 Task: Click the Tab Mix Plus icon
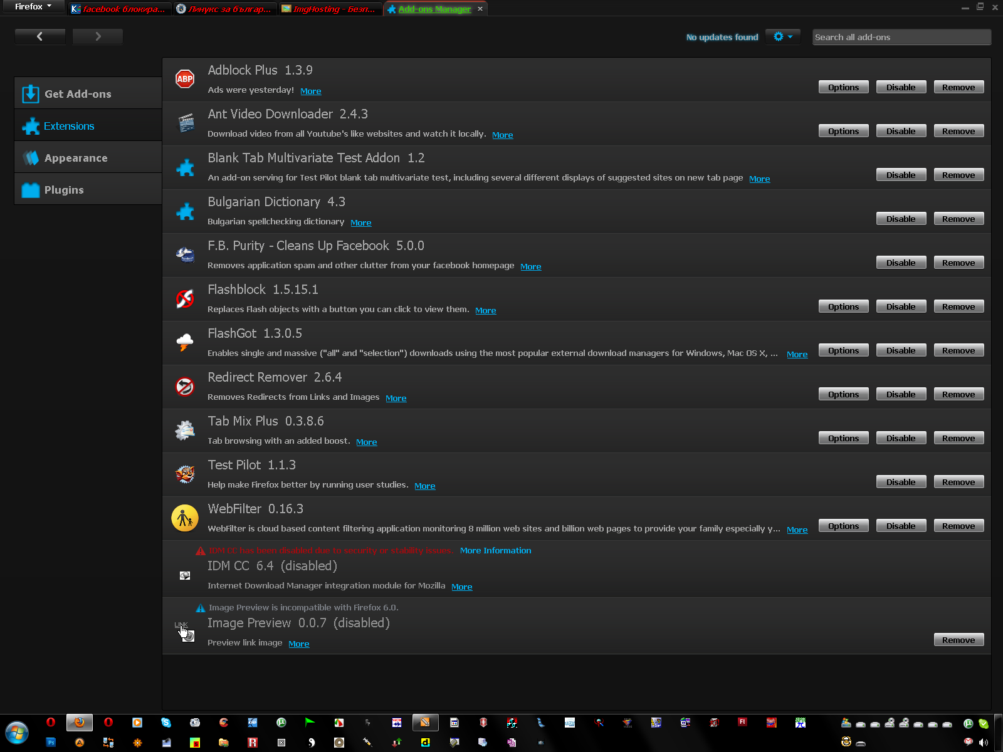pyautogui.click(x=185, y=431)
